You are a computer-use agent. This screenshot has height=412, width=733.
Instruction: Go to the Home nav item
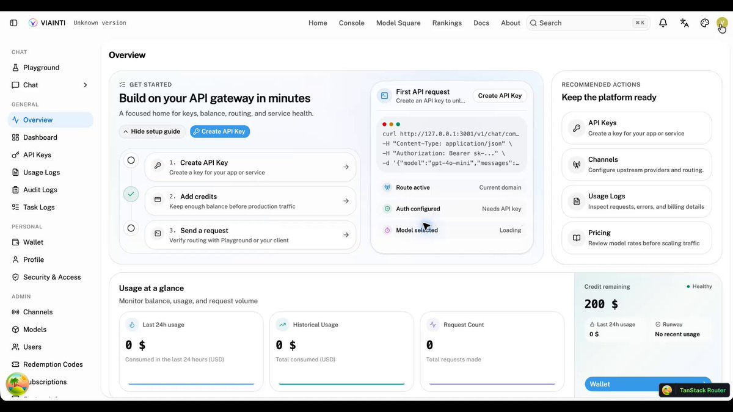point(318,23)
